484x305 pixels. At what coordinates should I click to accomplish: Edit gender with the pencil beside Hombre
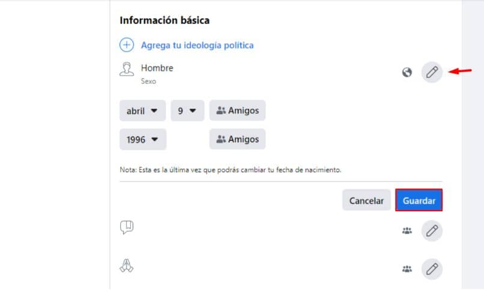[x=432, y=73]
